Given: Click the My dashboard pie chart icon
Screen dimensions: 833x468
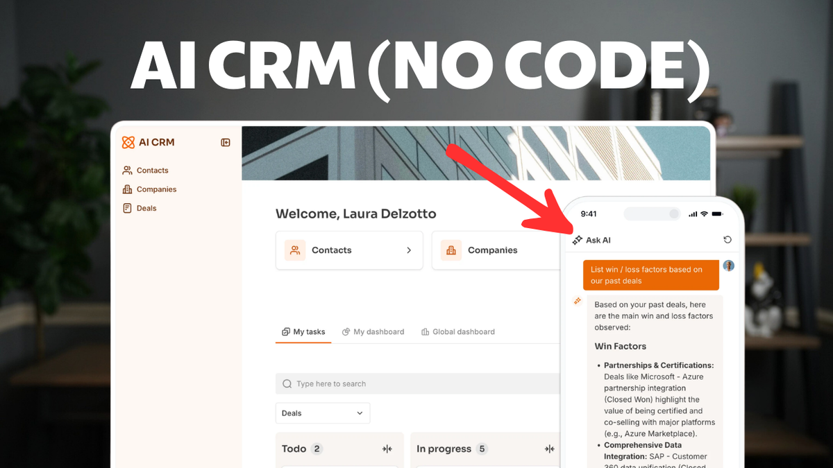Looking at the screenshot, I should (x=346, y=332).
